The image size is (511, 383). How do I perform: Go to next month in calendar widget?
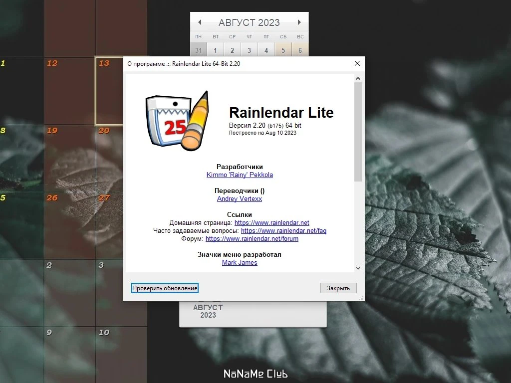point(299,22)
